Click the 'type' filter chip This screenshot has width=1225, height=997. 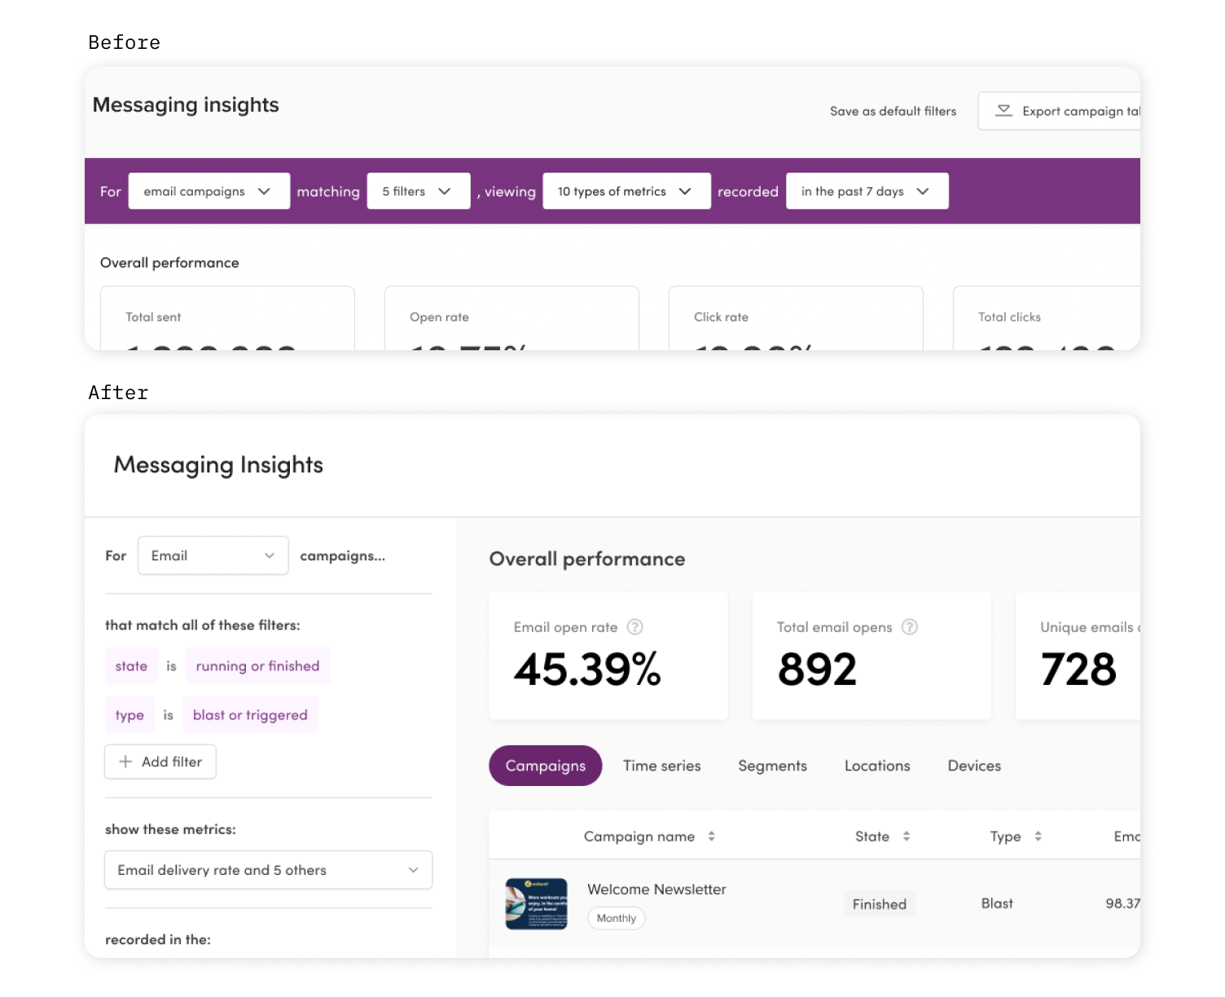[x=130, y=714]
